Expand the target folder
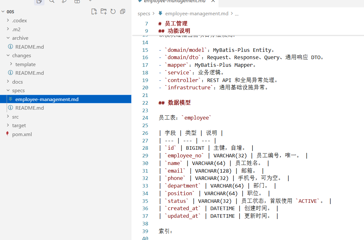 pyautogui.click(x=8, y=125)
